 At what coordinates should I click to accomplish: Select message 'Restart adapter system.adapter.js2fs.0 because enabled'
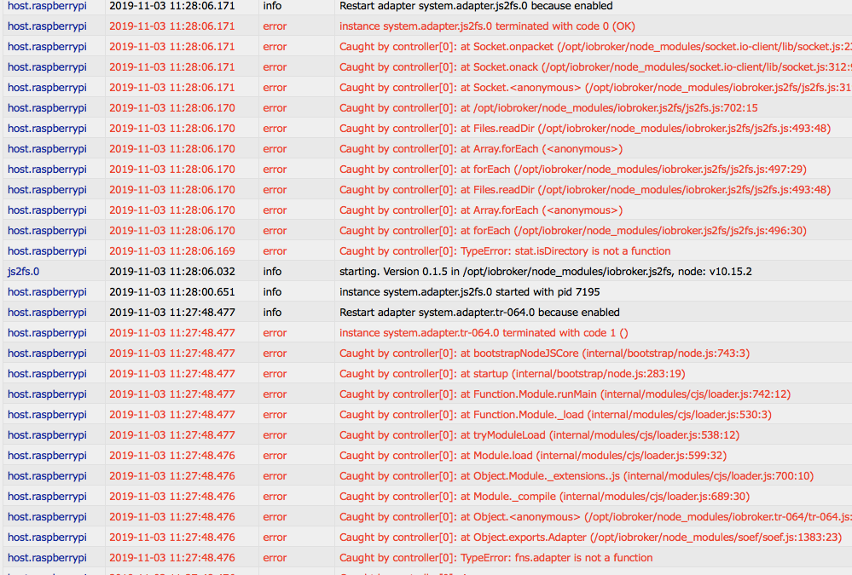(x=476, y=6)
